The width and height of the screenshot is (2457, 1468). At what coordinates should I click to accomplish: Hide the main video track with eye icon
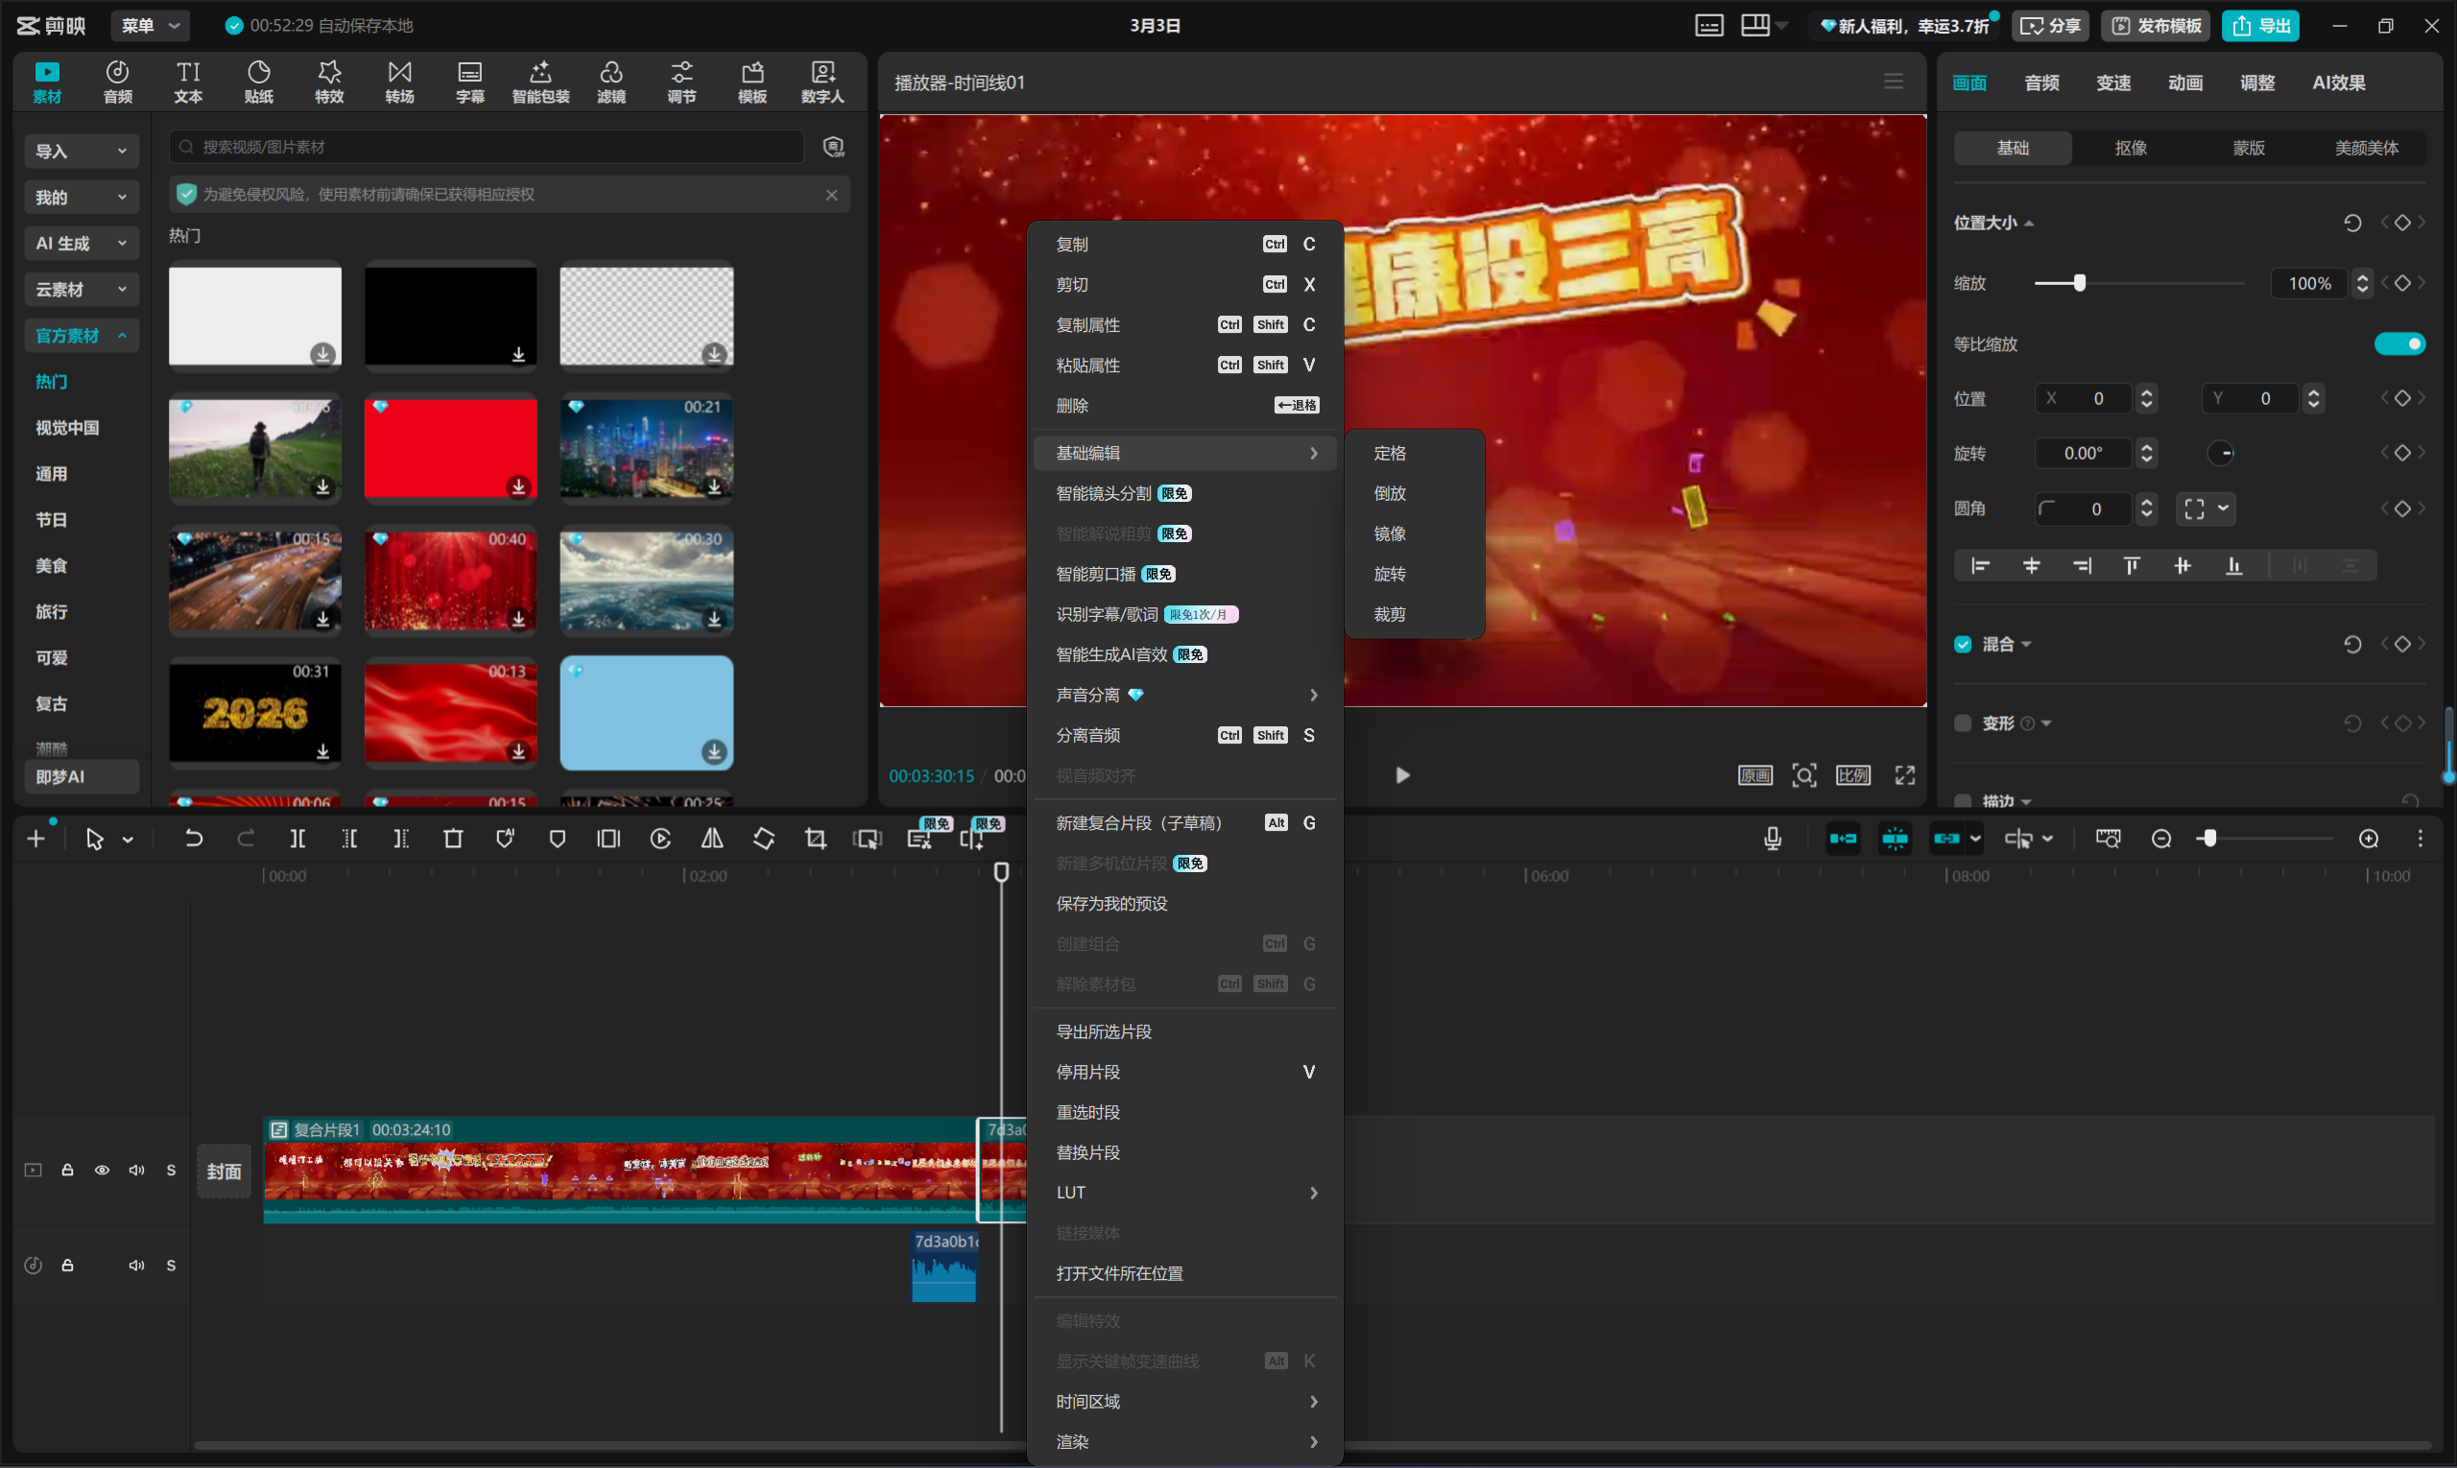pyautogui.click(x=102, y=1171)
